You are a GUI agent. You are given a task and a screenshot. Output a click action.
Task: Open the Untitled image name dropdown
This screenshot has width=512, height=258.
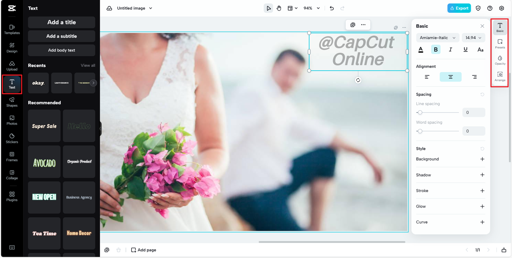[x=134, y=8]
